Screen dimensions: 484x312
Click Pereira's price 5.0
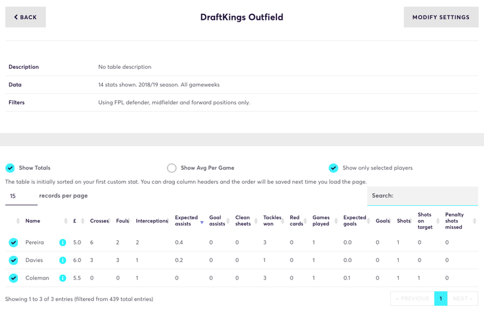(x=77, y=243)
